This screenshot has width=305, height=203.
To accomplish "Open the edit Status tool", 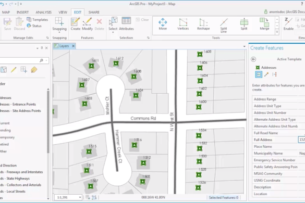I will (34, 26).
